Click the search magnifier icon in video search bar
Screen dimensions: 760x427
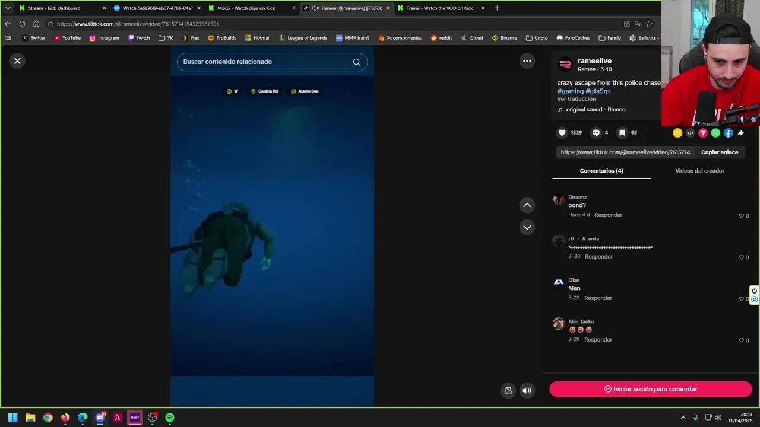pos(356,62)
